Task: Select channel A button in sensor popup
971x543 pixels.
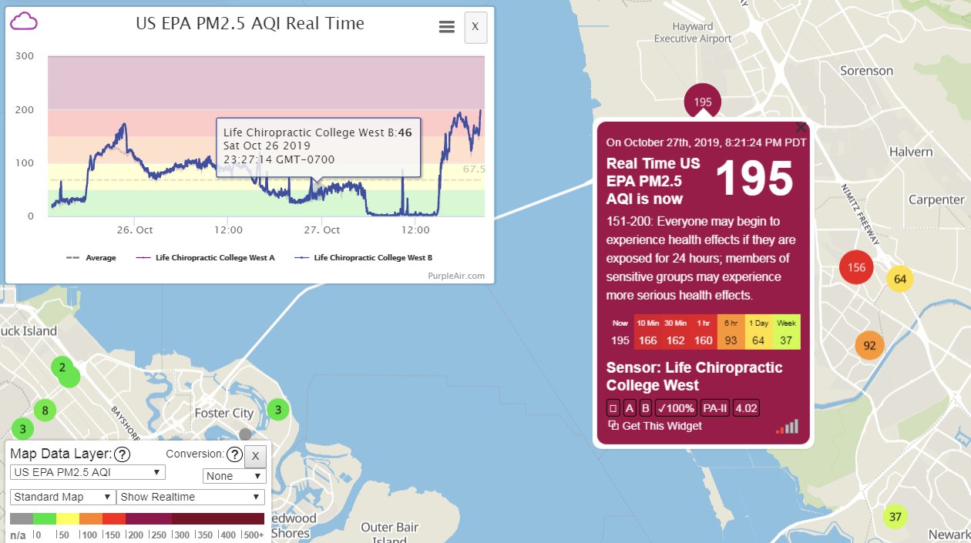Action: click(630, 408)
